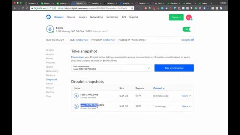Image resolution: width=240 pixels, height=135 pixels.
Task: Click ipv6 Enable now link
Action: 82,40
